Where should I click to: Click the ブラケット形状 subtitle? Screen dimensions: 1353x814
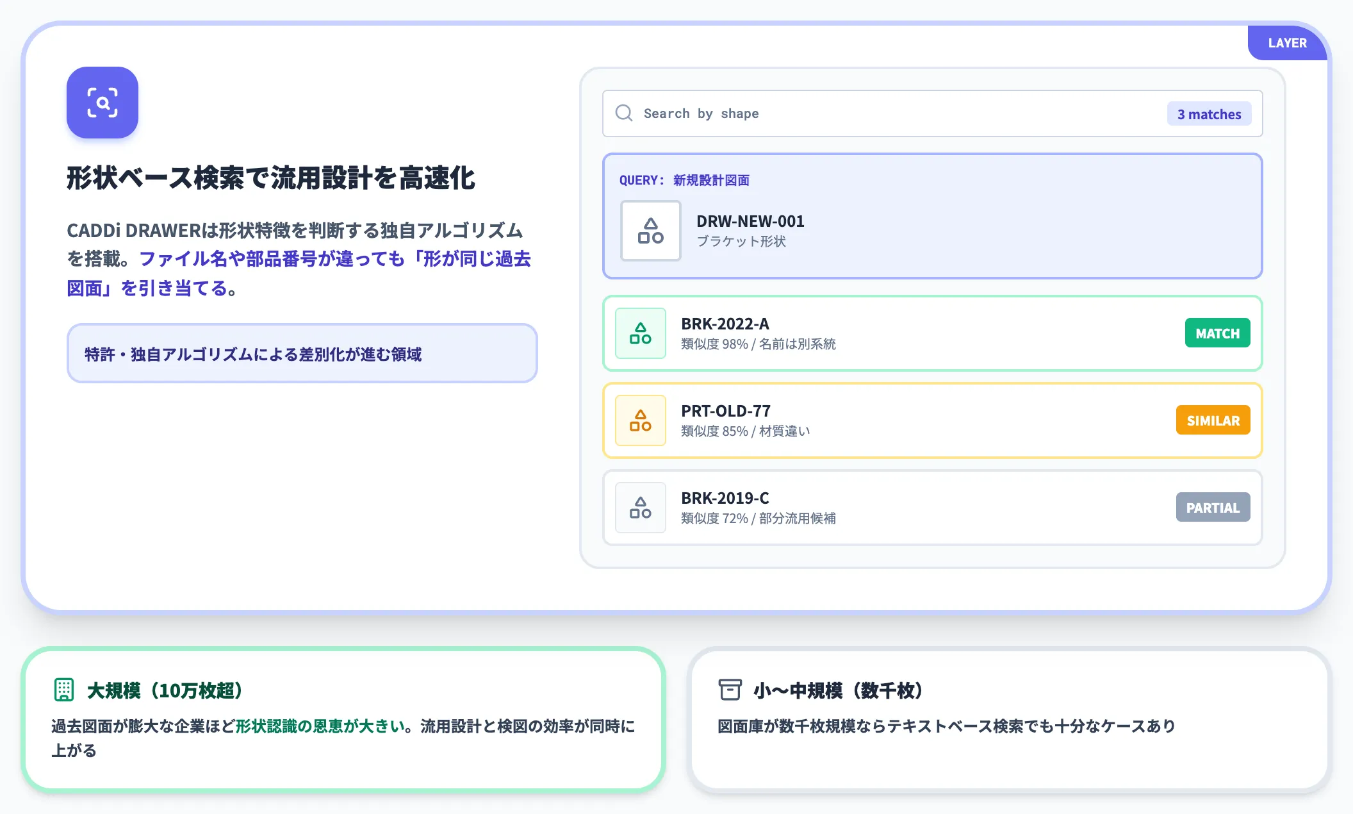(x=741, y=242)
